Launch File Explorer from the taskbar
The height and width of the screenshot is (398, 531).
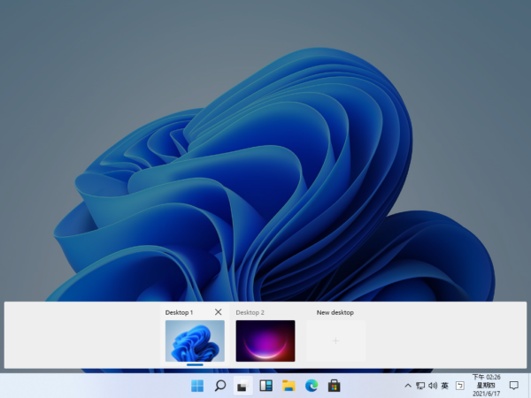coord(289,386)
